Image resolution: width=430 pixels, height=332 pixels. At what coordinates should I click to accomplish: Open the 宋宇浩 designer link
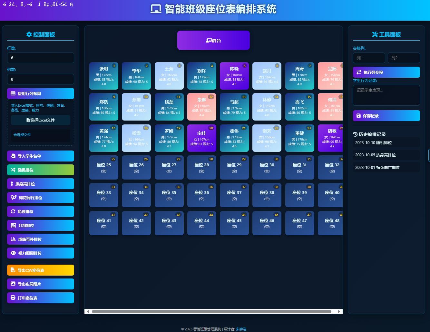tap(241, 329)
